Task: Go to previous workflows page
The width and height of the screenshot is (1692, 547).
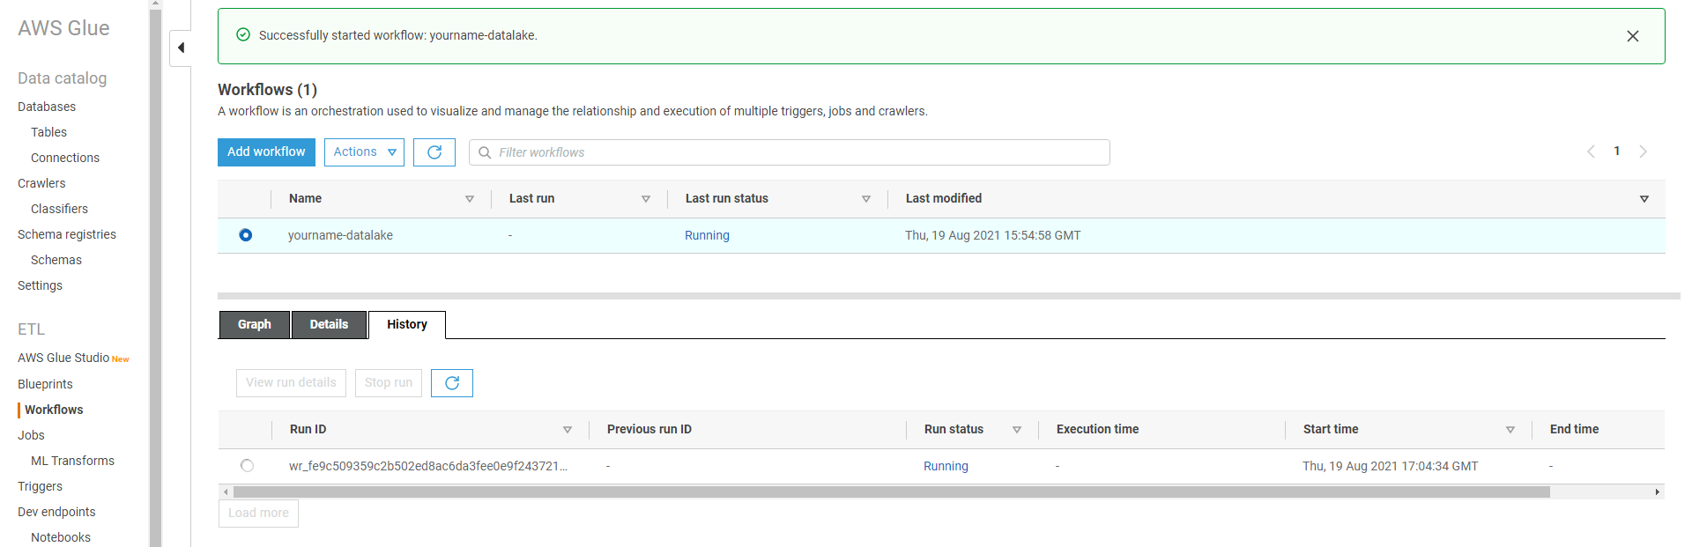Action: click(1591, 152)
